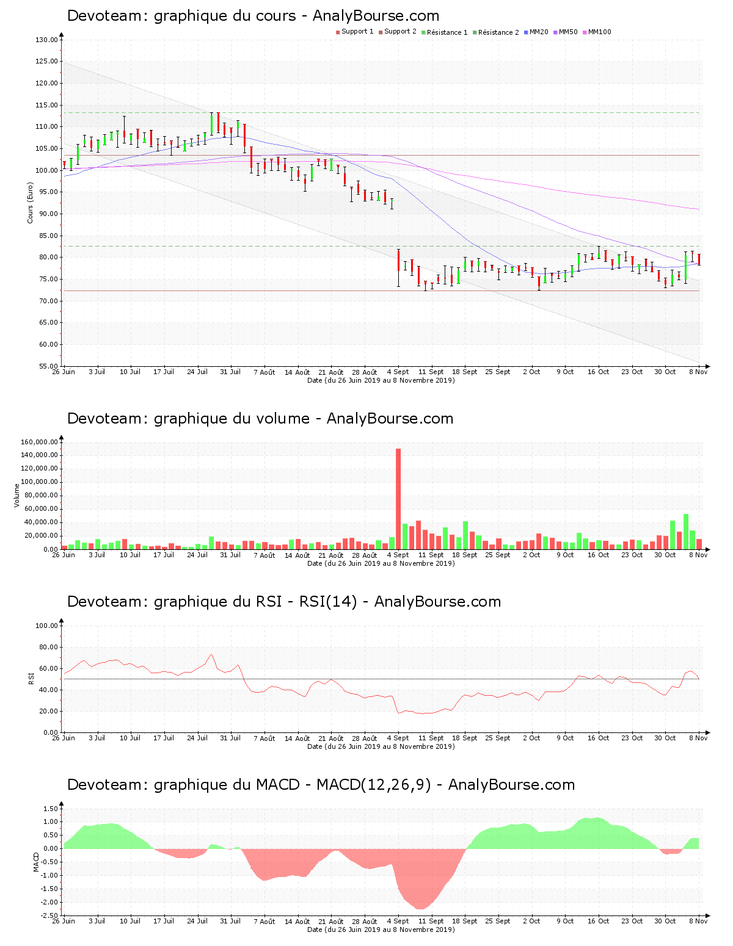Click the '2 Oct' date under volume chart

pyautogui.click(x=531, y=555)
